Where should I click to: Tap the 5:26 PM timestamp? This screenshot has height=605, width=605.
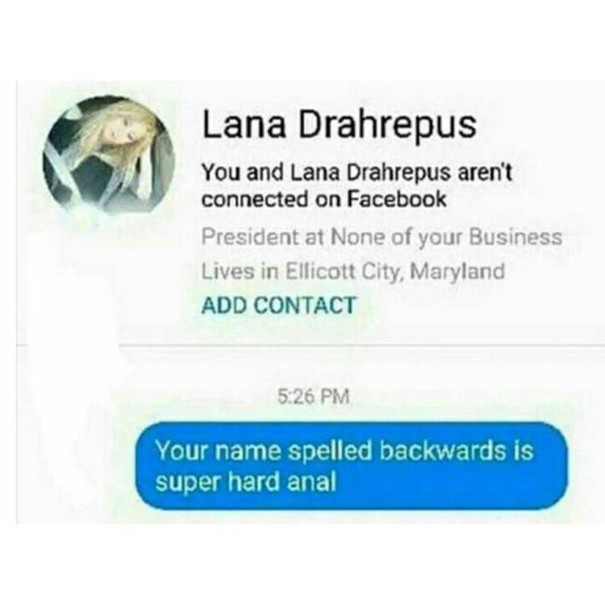click(x=314, y=397)
